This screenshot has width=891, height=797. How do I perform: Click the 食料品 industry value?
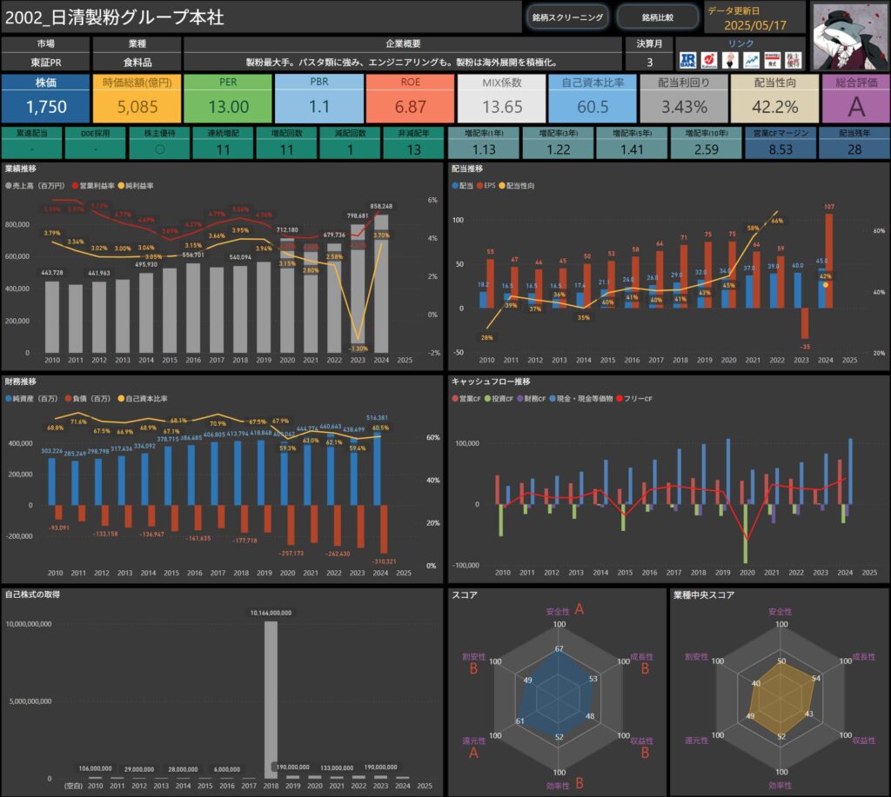(137, 63)
